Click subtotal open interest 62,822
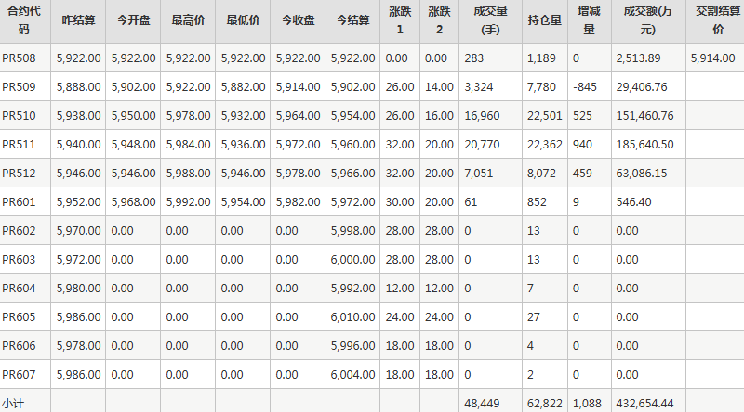This screenshot has width=744, height=412. [x=545, y=404]
